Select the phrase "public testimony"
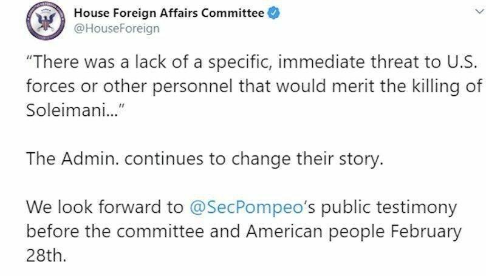 (x=389, y=208)
